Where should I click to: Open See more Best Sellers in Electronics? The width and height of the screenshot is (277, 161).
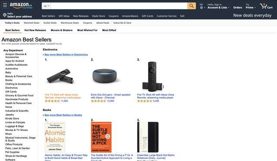pyautogui.click(x=66, y=55)
